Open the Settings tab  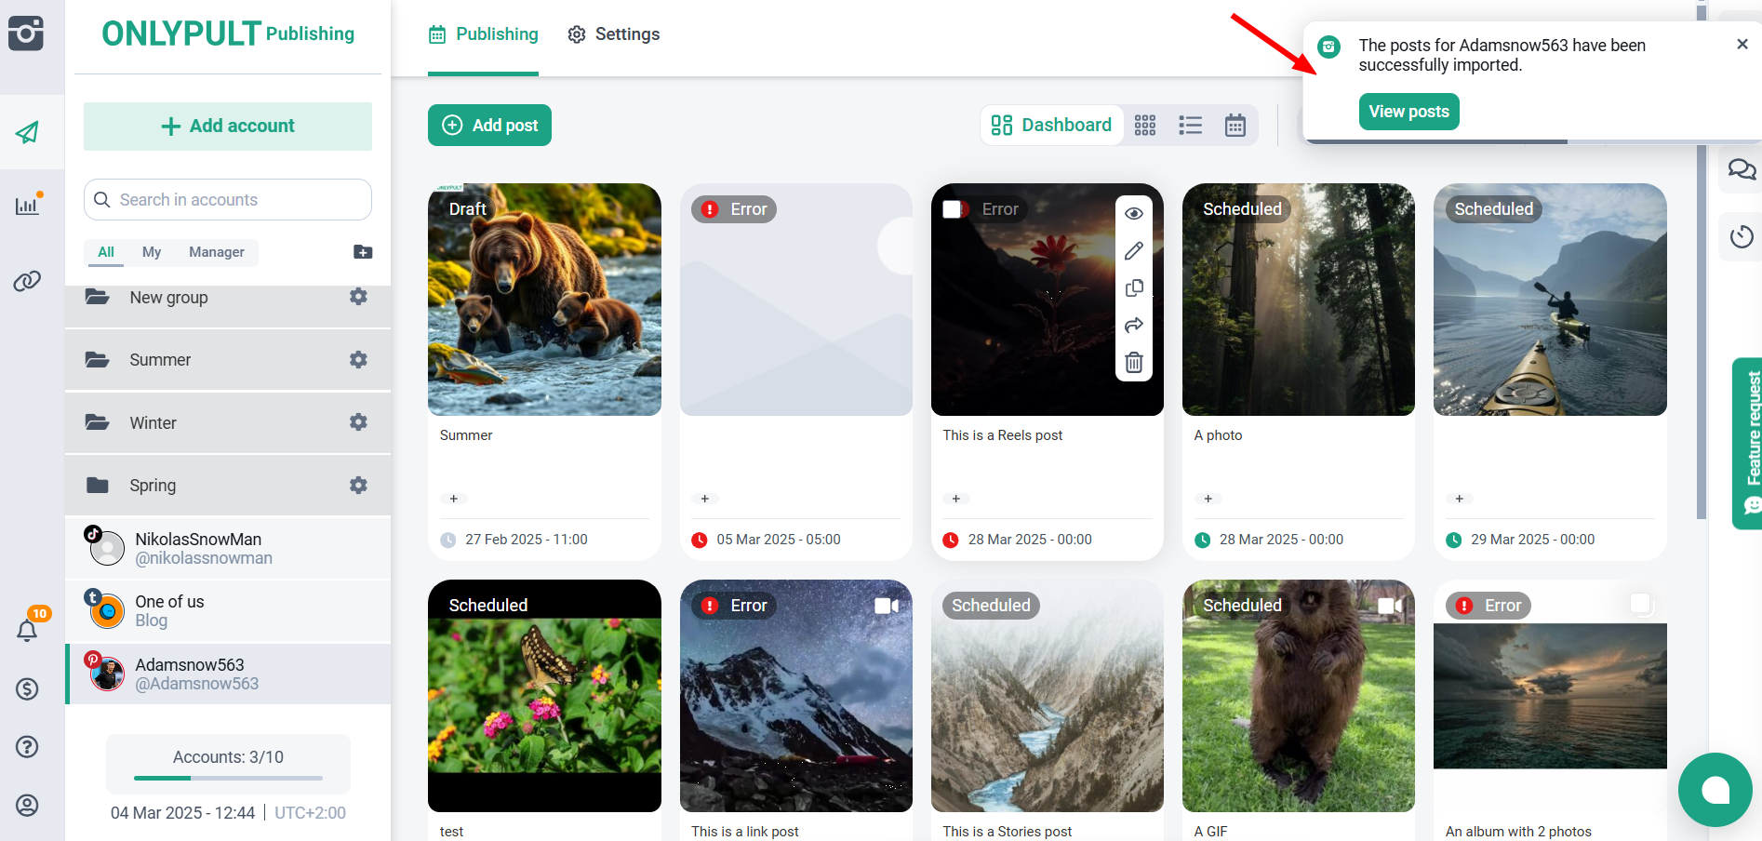[x=614, y=34]
